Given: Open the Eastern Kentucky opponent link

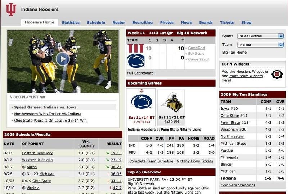Looking at the screenshot, I should click(37, 153).
